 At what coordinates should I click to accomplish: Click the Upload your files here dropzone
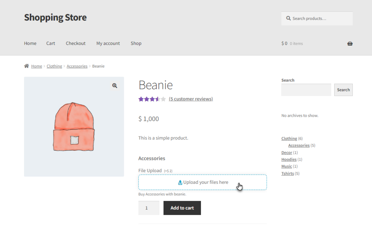tap(203, 182)
